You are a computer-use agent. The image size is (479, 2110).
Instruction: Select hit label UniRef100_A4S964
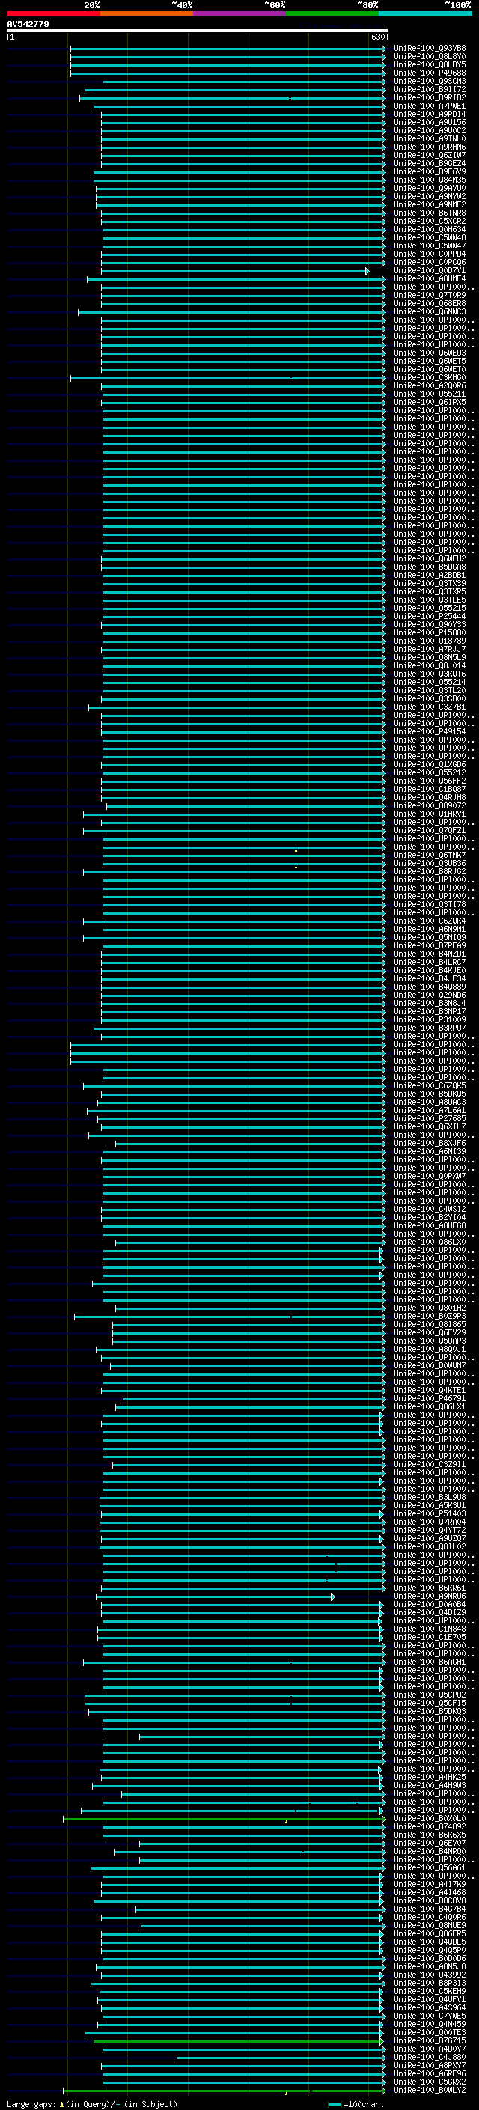429,2007
